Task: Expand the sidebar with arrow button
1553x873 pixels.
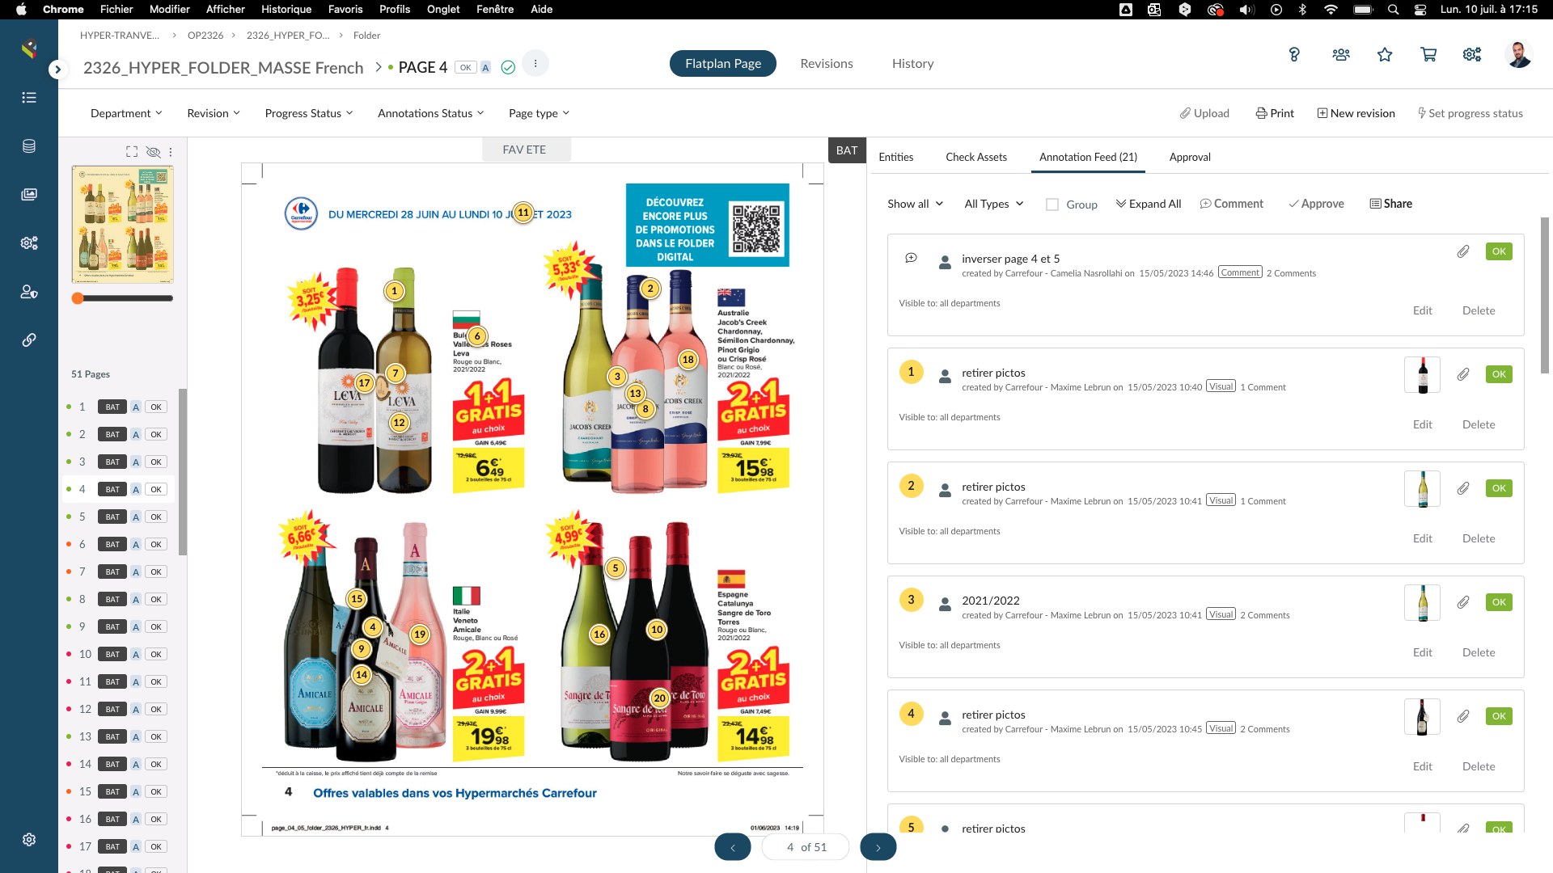Action: 57,70
